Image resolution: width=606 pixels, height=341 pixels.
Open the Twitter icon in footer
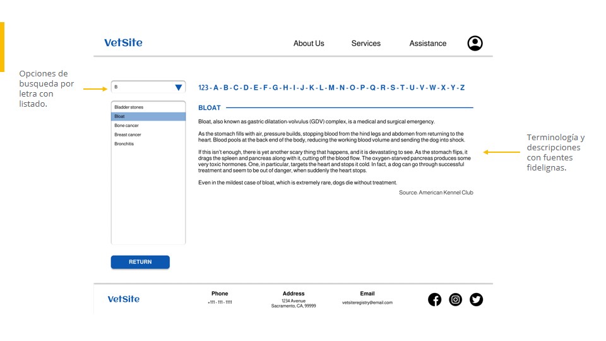(x=476, y=299)
